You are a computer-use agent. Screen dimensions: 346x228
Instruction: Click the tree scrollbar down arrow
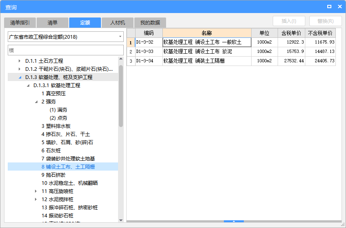pyautogui.click(x=121, y=220)
